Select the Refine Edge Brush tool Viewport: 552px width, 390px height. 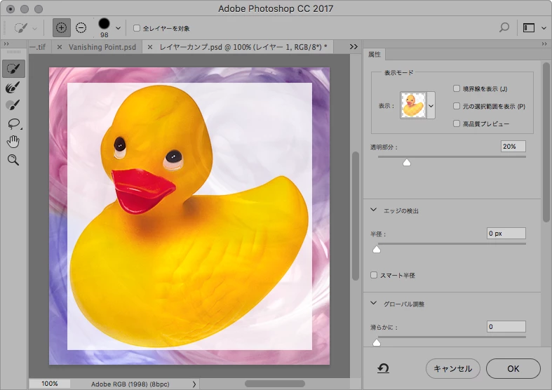click(x=13, y=87)
